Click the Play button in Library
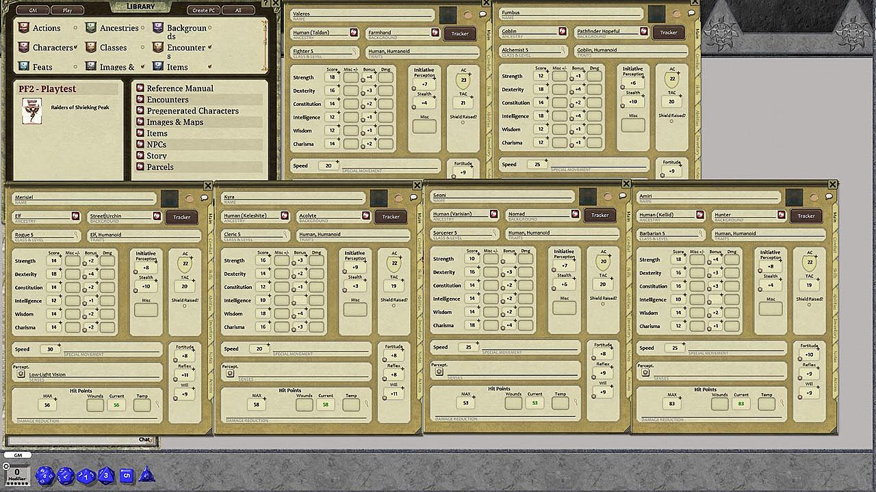This screenshot has height=492, width=876. click(x=67, y=10)
